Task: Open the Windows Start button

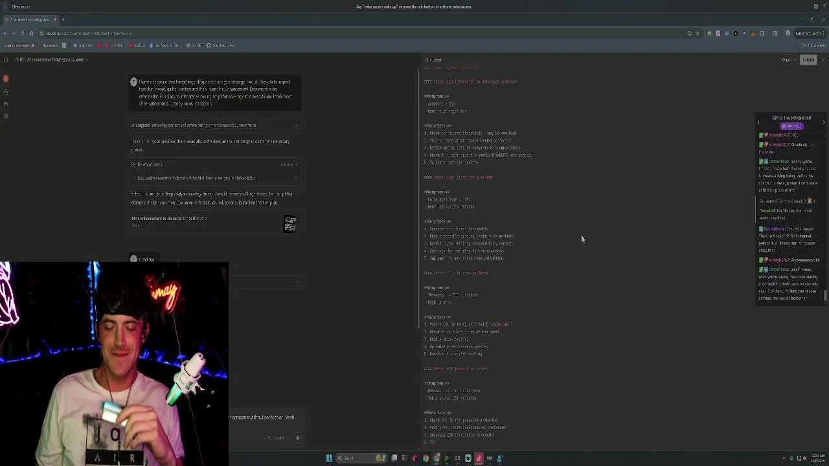Action: (329, 458)
